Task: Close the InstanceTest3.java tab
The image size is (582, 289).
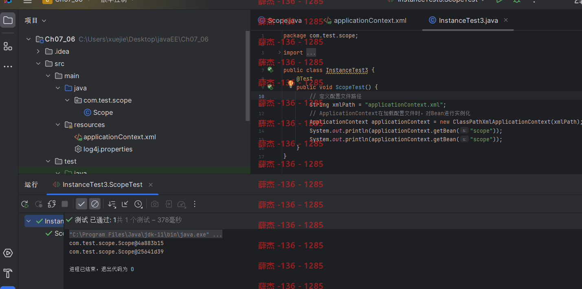Action: [x=506, y=20]
